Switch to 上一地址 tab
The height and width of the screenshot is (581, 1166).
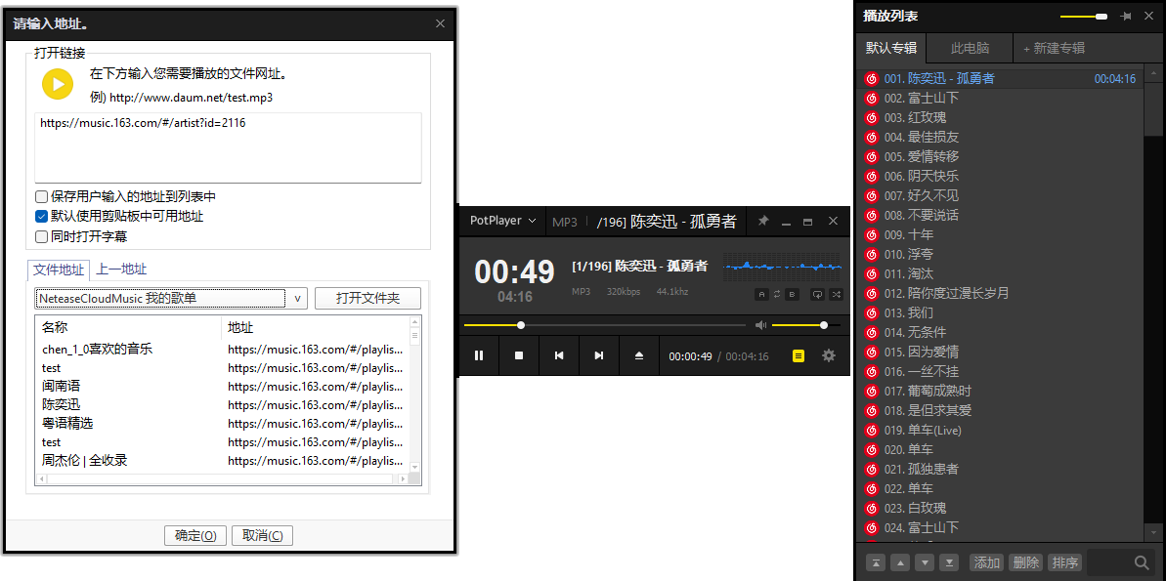[x=121, y=269]
